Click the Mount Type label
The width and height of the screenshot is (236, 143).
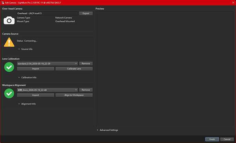[x=23, y=21]
